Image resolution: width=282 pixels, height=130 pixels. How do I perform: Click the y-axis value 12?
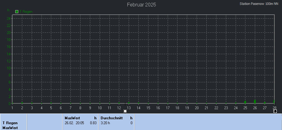pyautogui.click(x=9, y=61)
